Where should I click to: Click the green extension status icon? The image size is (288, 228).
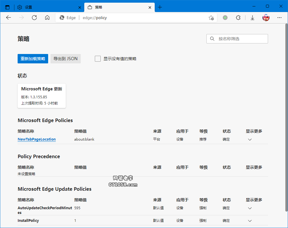(225, 18)
